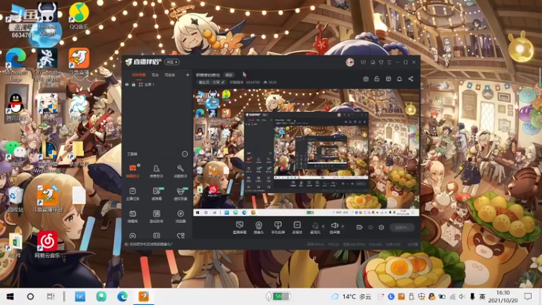The height and width of the screenshot is (305, 542).
Task: Open the streamer tasks checklist icon
Action: (133, 194)
